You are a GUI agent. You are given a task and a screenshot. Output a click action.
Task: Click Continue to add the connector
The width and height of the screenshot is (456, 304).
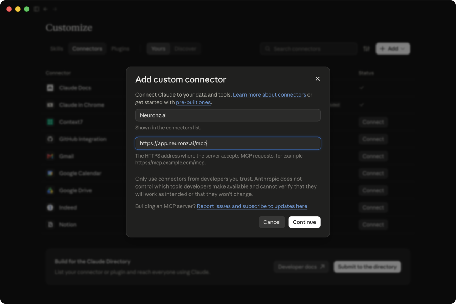coord(305,222)
